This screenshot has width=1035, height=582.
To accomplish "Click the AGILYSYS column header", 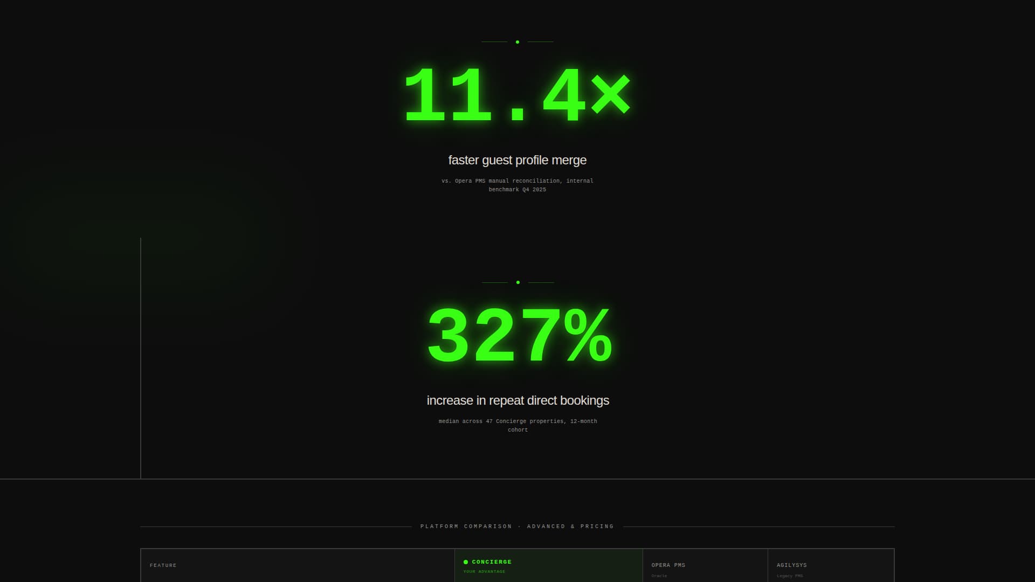I will click(792, 565).
